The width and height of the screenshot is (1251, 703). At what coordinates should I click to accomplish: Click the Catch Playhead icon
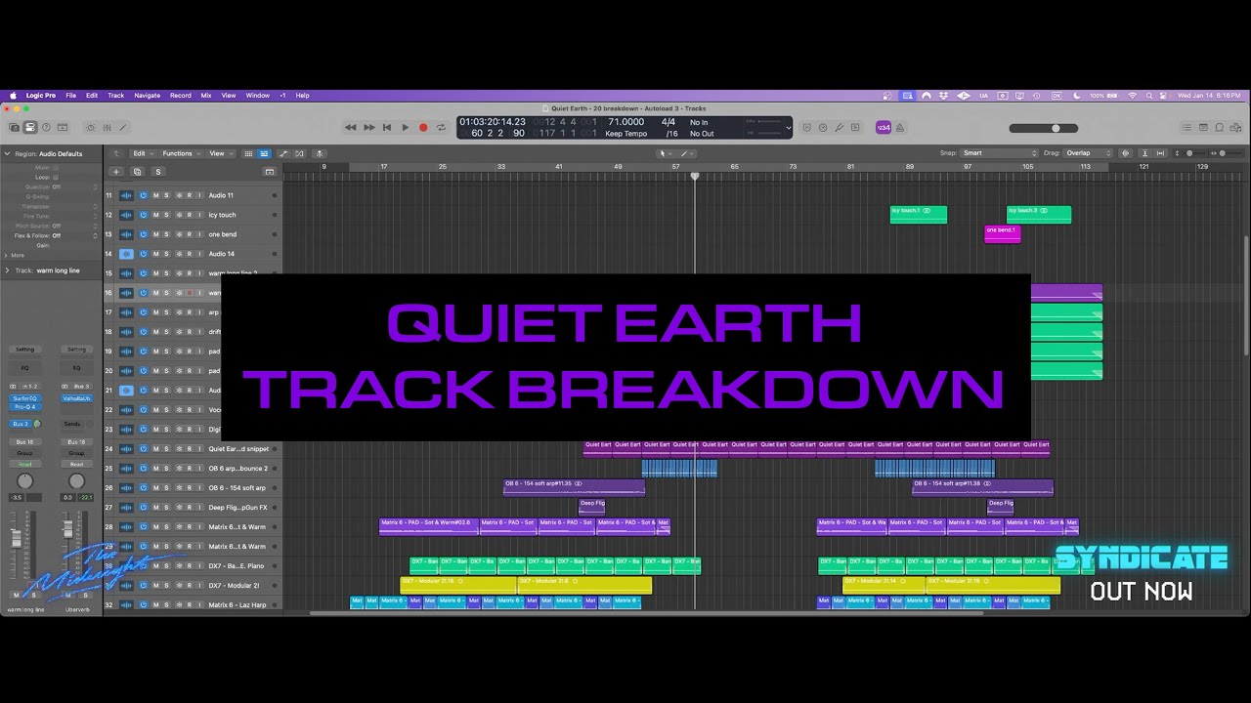pos(320,153)
